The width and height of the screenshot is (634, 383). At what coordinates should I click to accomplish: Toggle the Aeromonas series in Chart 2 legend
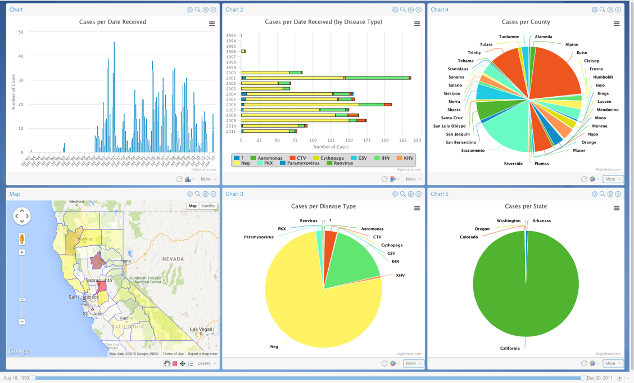(266, 158)
